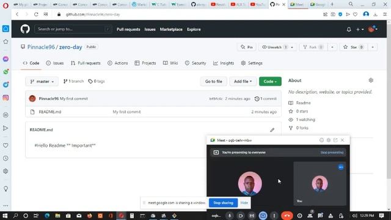Click the Opera logo menu button
Viewport: 391px width, 220px height.
5,5
